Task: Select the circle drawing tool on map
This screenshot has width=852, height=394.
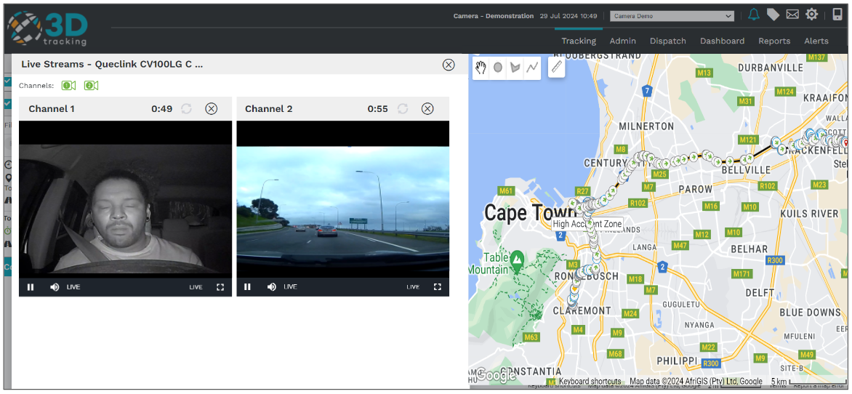Action: pyautogui.click(x=498, y=68)
